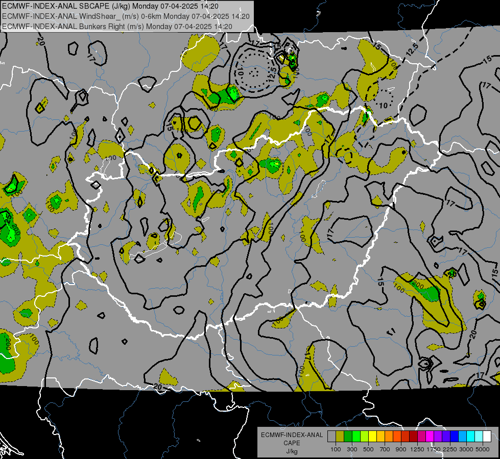Pick the purple swatch after 1750

pos(438,437)
